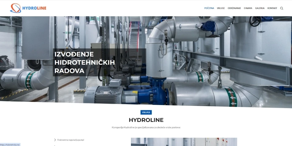The image size is (292, 146).
Task: Click the Kompanija Hydroline description text
Action: tap(146, 127)
